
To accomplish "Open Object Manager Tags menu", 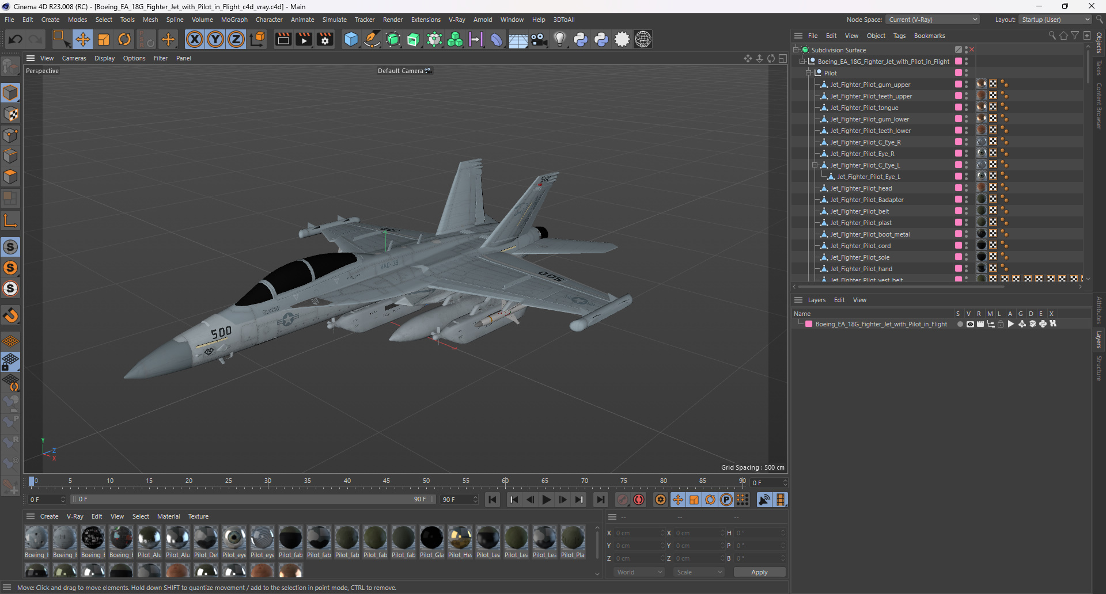I will click(899, 36).
